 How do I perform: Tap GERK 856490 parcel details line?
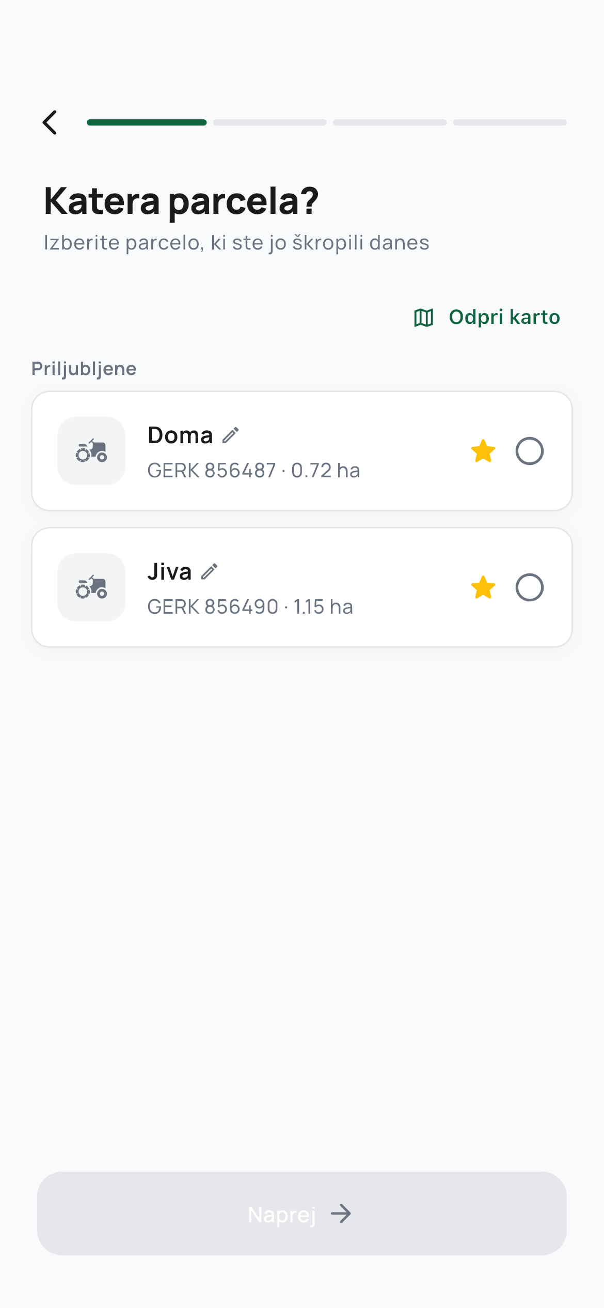coord(250,607)
